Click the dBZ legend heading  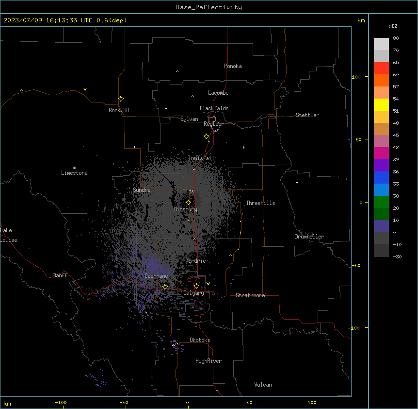pyautogui.click(x=393, y=26)
